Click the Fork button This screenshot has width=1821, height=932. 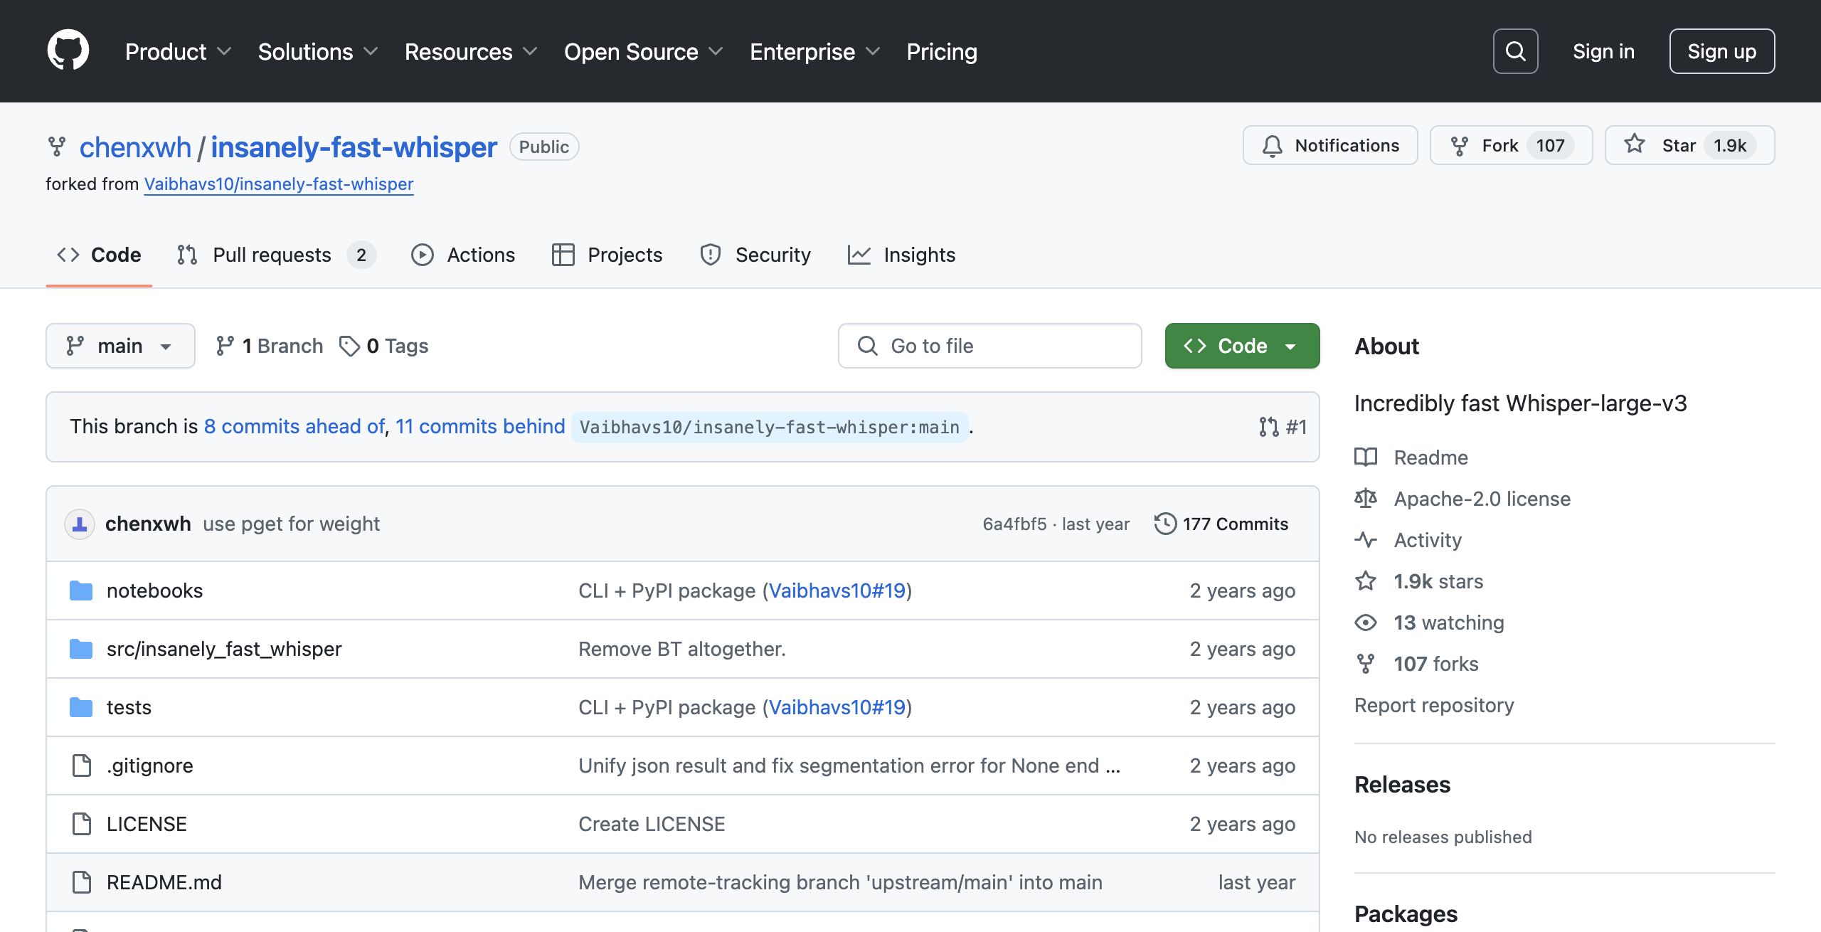(x=1511, y=146)
